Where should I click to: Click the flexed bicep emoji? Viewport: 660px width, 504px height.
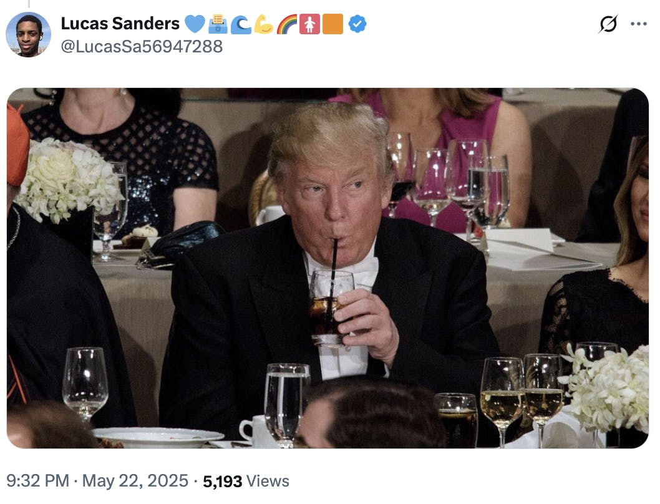(x=264, y=24)
